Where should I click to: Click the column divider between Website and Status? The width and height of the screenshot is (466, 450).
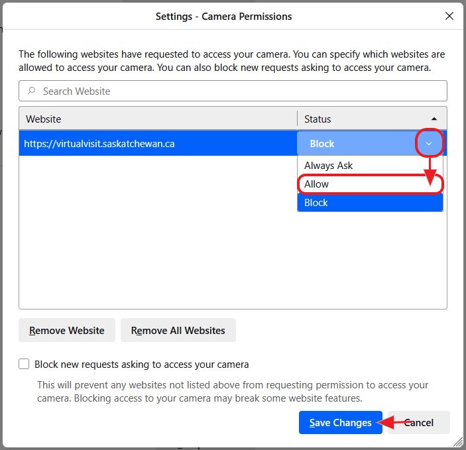tap(297, 119)
